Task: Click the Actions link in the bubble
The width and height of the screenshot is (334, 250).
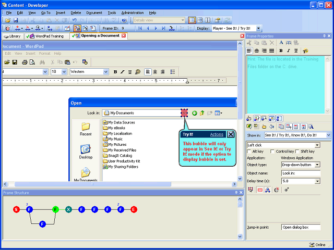Action: [x=217, y=134]
